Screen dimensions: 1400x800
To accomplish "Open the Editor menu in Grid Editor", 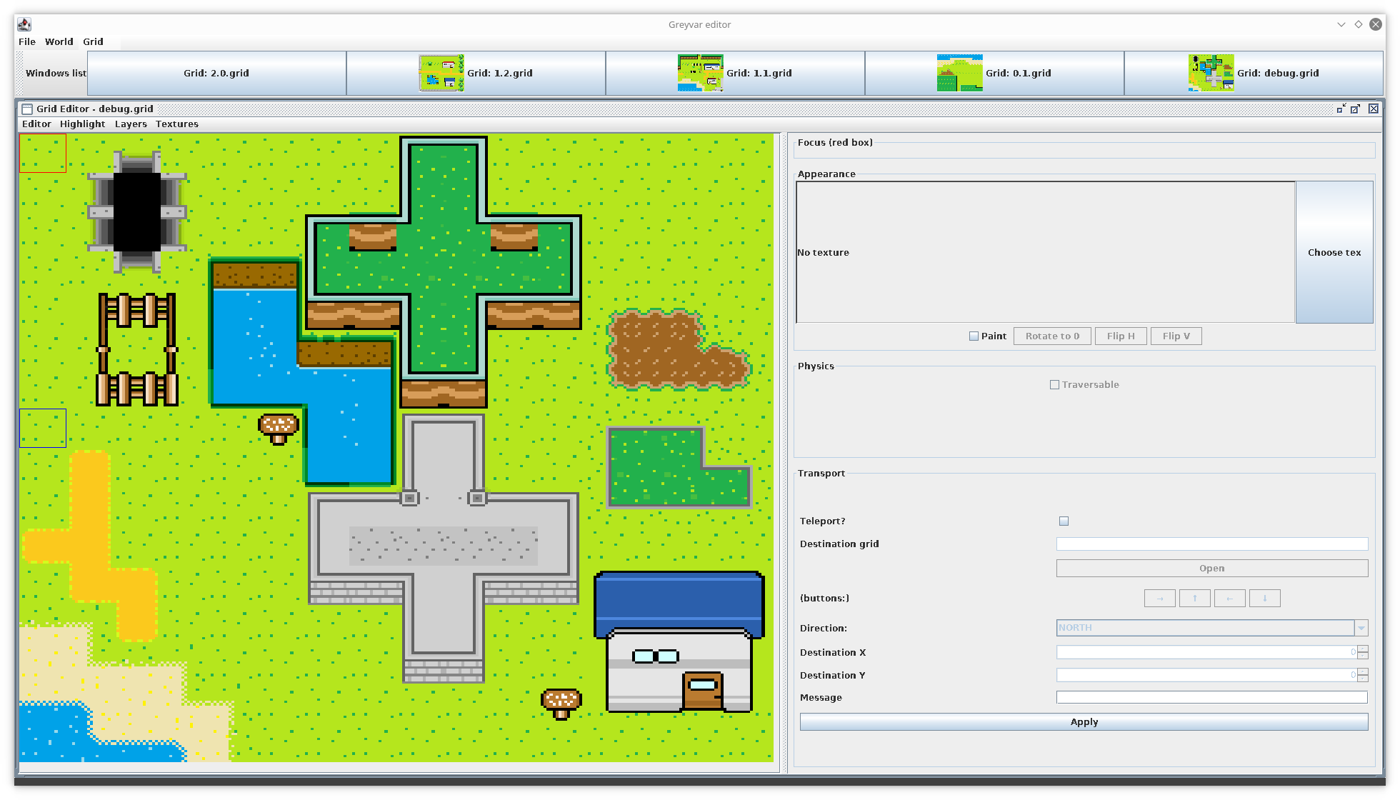I will [x=36, y=124].
